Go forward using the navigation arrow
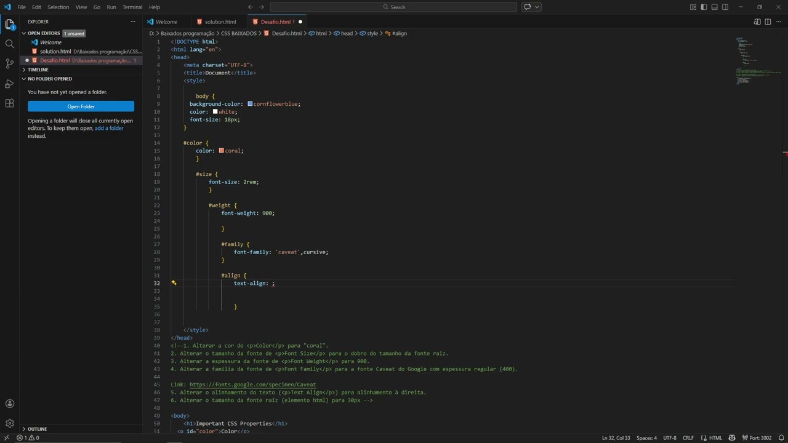 [x=262, y=7]
